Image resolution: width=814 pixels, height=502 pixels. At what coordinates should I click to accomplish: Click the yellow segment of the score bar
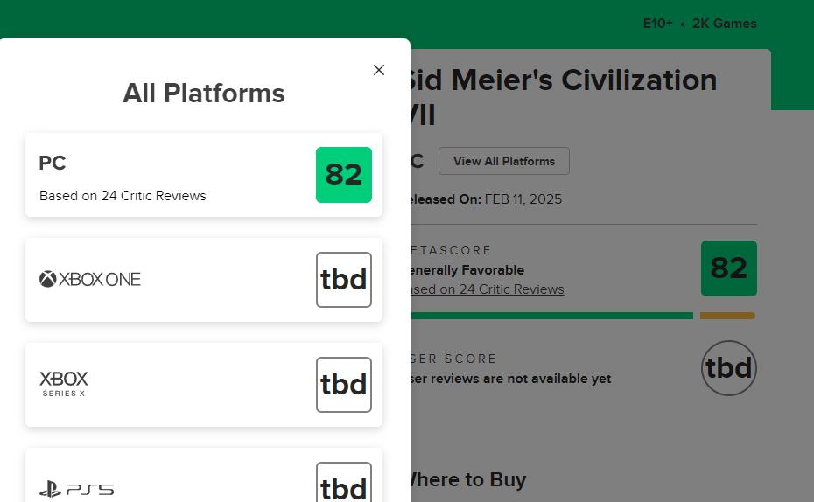point(727,316)
